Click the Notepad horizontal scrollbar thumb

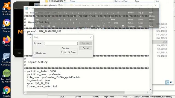75,92
